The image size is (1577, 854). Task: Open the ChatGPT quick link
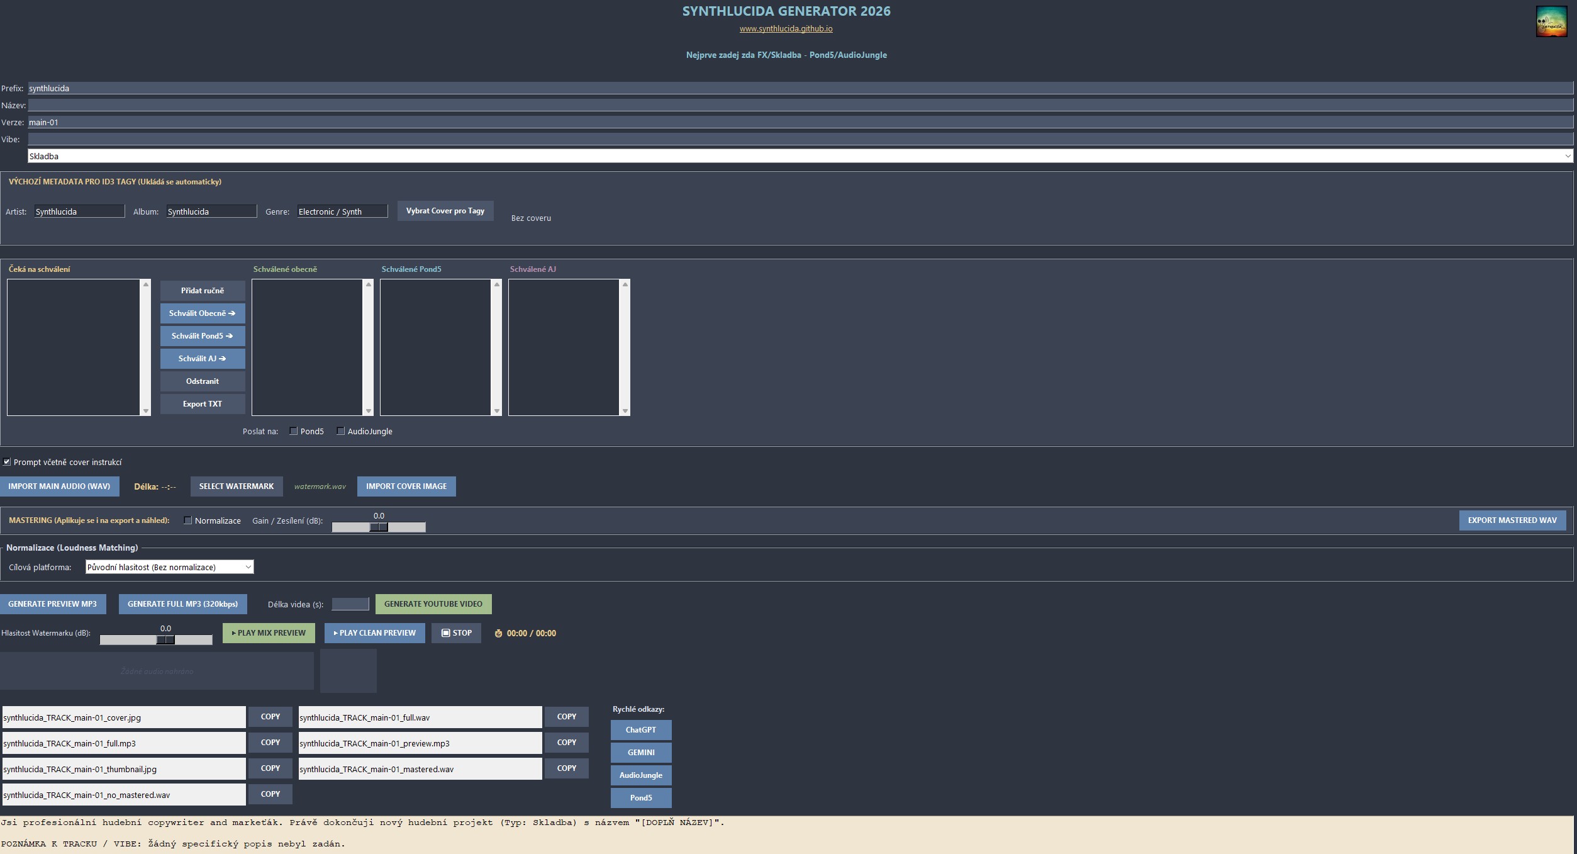(x=641, y=730)
